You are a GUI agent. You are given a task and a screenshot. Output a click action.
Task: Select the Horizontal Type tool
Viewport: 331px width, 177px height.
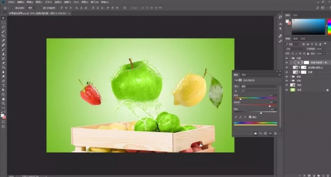(3, 85)
